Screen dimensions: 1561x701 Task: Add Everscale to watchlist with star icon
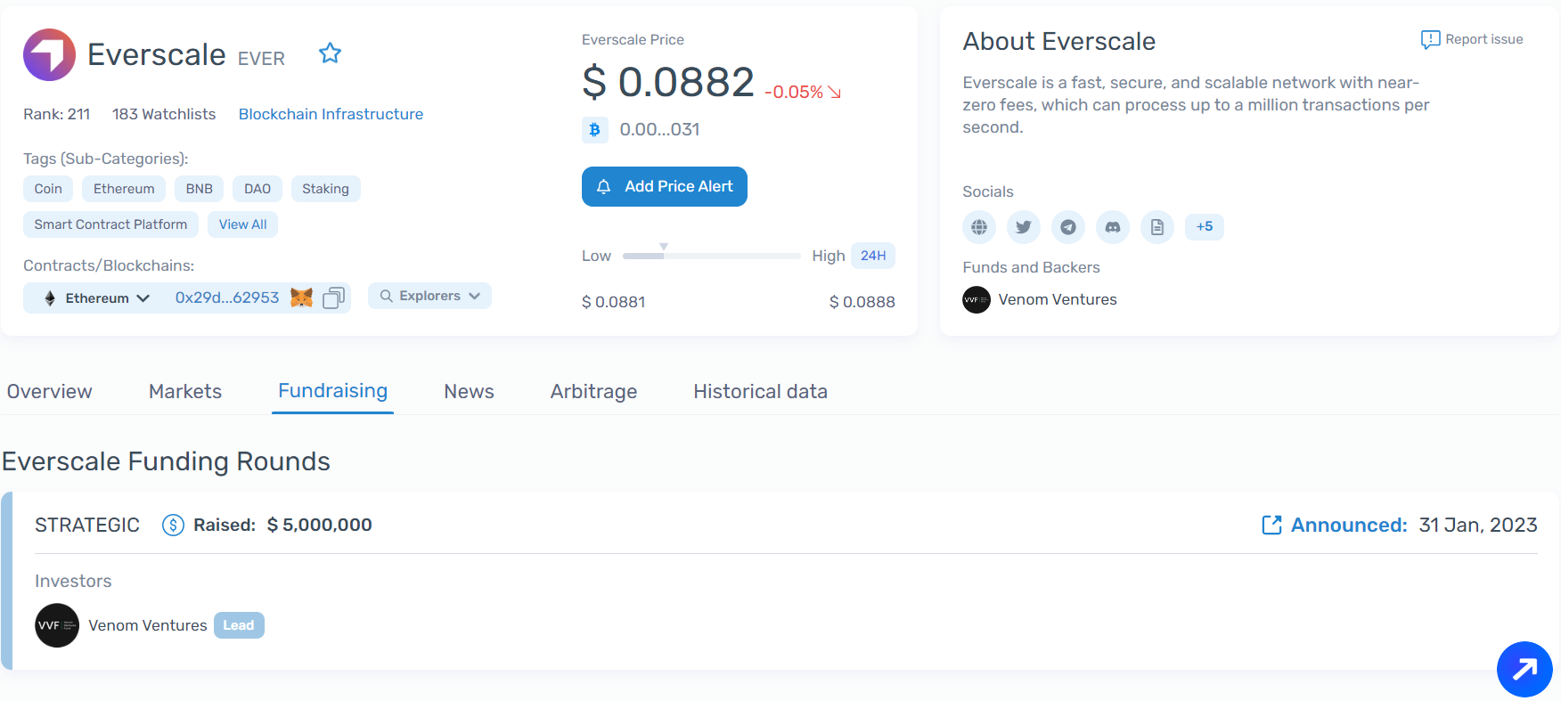pyautogui.click(x=330, y=53)
